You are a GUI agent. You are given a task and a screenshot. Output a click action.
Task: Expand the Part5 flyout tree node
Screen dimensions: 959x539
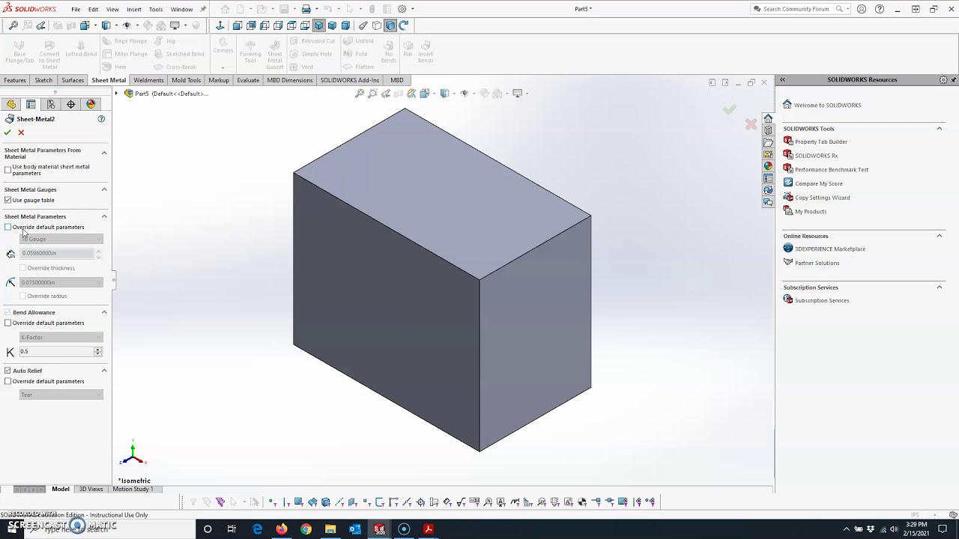coord(116,94)
